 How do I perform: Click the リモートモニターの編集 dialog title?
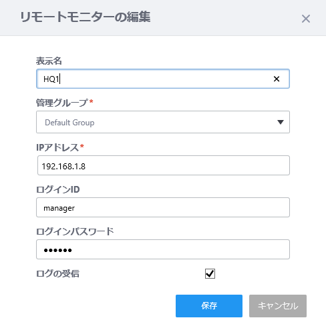click(x=86, y=17)
